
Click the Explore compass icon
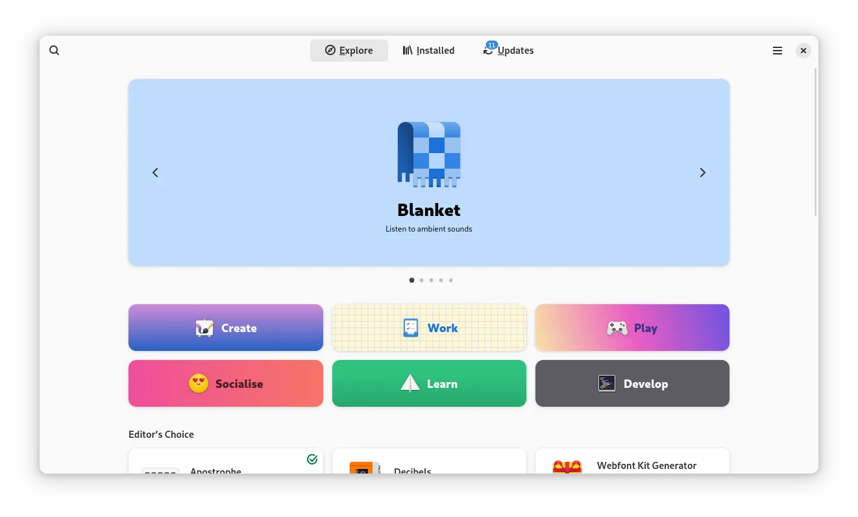(330, 50)
